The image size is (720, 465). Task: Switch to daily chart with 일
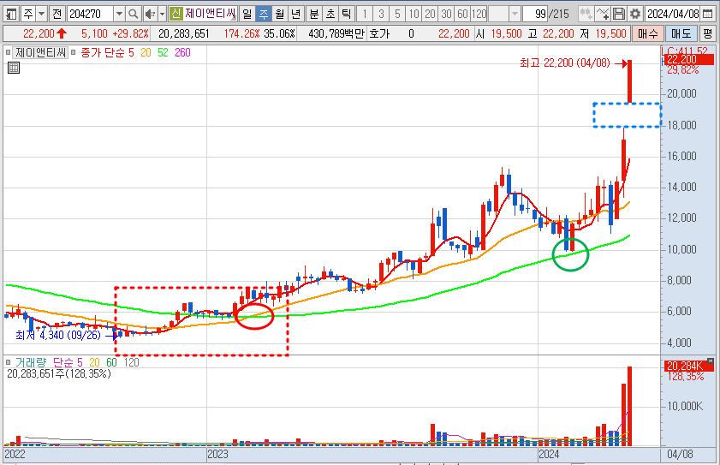(x=247, y=14)
